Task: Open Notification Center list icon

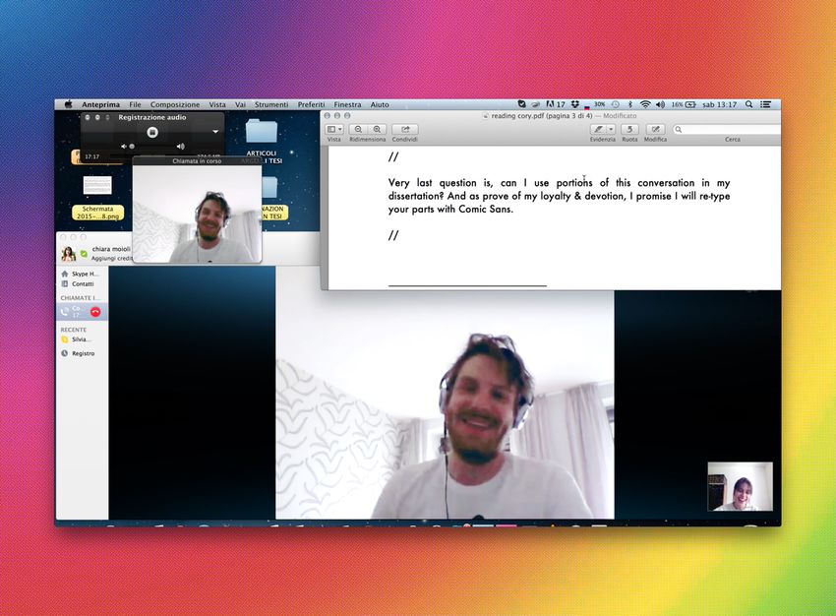Action: pyautogui.click(x=765, y=104)
